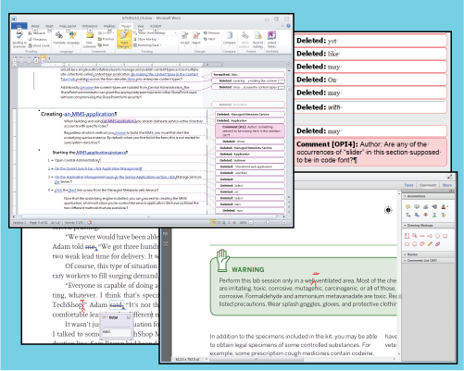
Task: Click Linked Notes OneNote icon
Action: 271,40
